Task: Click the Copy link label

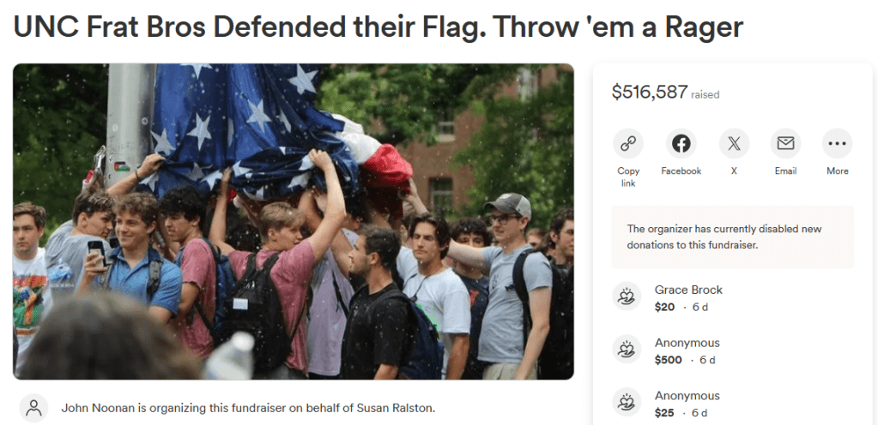Action: point(628,177)
